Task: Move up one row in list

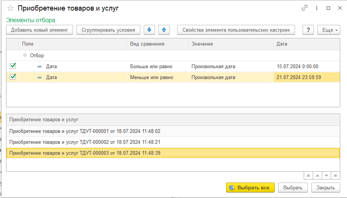Action: coord(317,176)
